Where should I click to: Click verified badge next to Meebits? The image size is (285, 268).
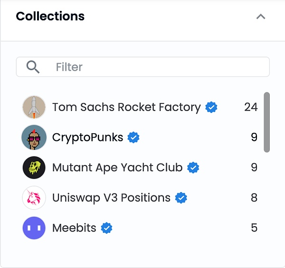pos(107,228)
